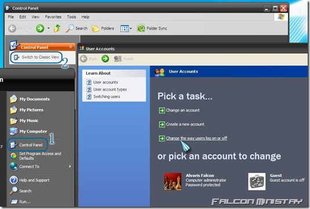Click arrow icon beside Change an account

pos(162,111)
